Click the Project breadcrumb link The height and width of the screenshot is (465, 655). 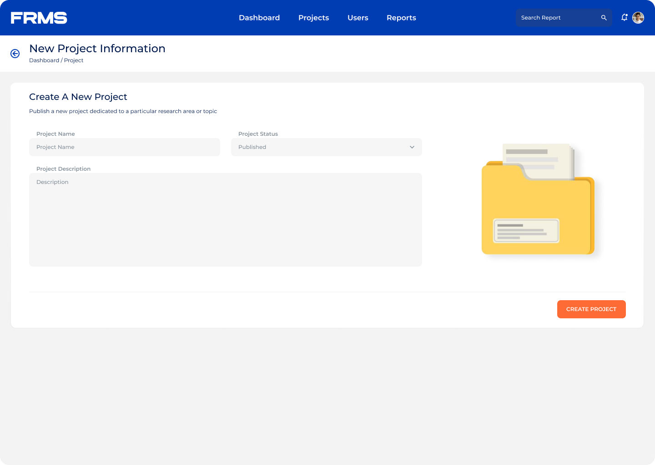pos(74,60)
